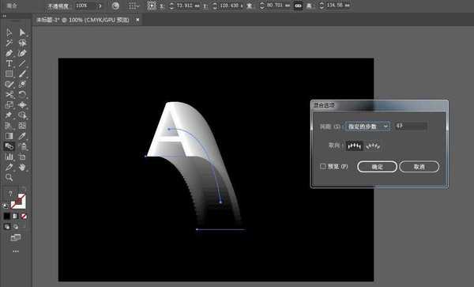
Task: Open the 指定的步数 spacing dropdown
Action: click(367, 127)
